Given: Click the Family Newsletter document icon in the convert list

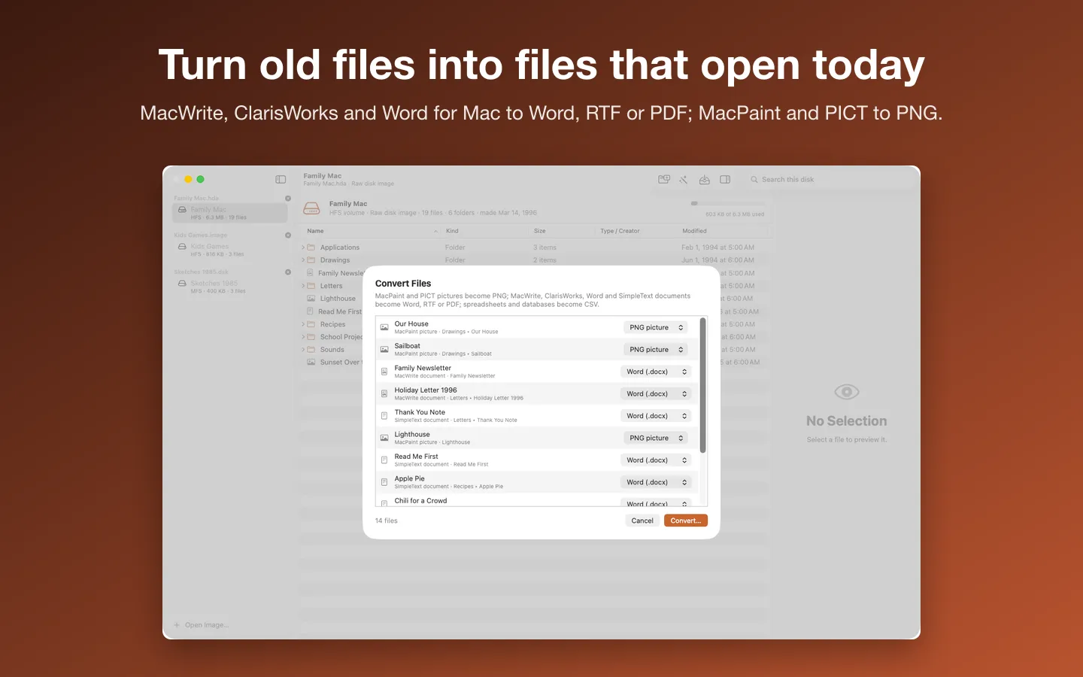Looking at the screenshot, I should 384,372.
